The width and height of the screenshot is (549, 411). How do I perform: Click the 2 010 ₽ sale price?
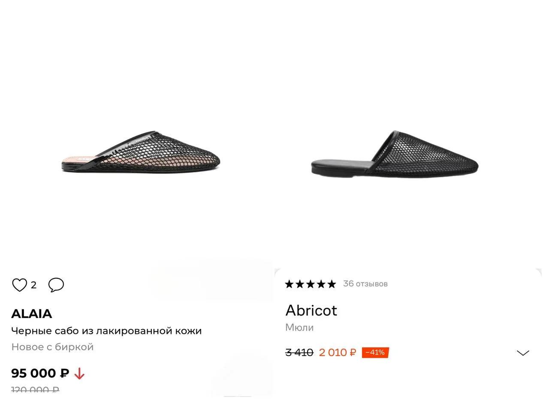[x=338, y=352]
